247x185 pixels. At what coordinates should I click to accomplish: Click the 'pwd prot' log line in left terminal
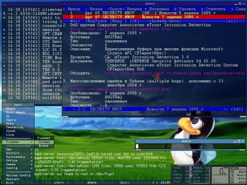tap(33, 82)
